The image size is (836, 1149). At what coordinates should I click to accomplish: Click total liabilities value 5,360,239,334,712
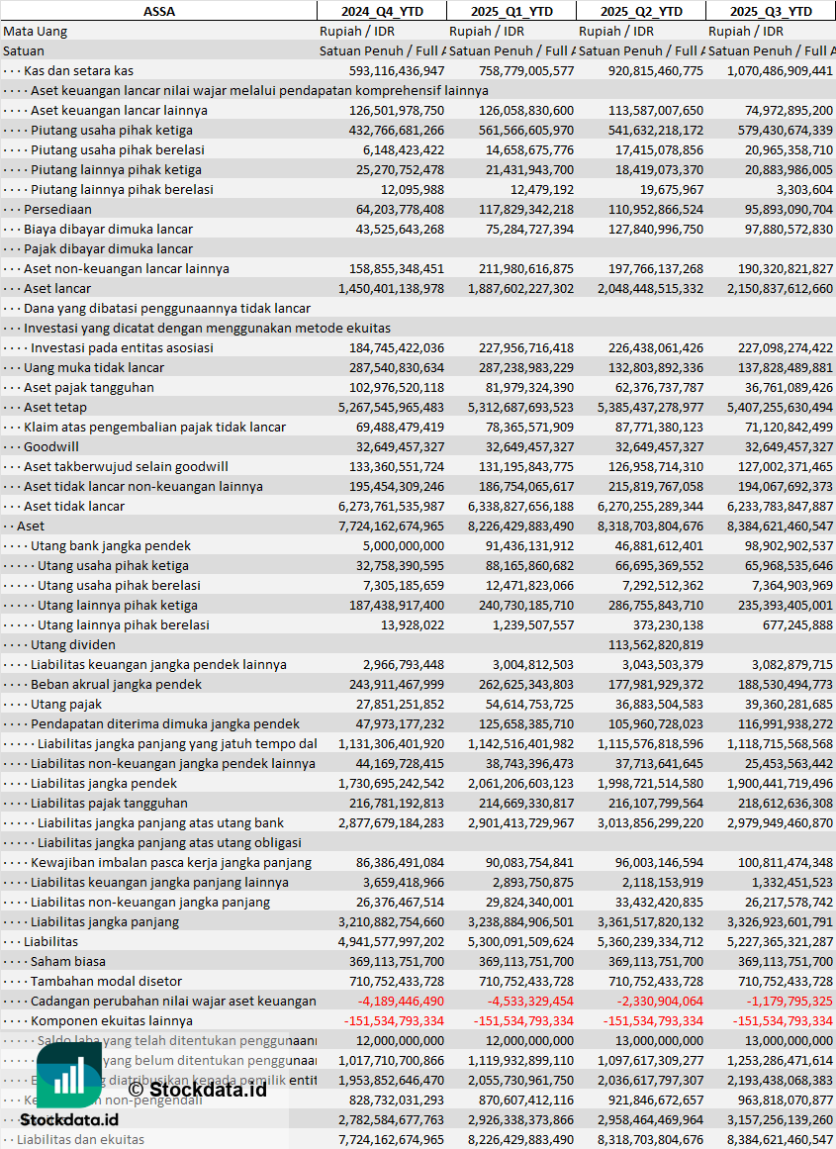pyautogui.click(x=651, y=941)
